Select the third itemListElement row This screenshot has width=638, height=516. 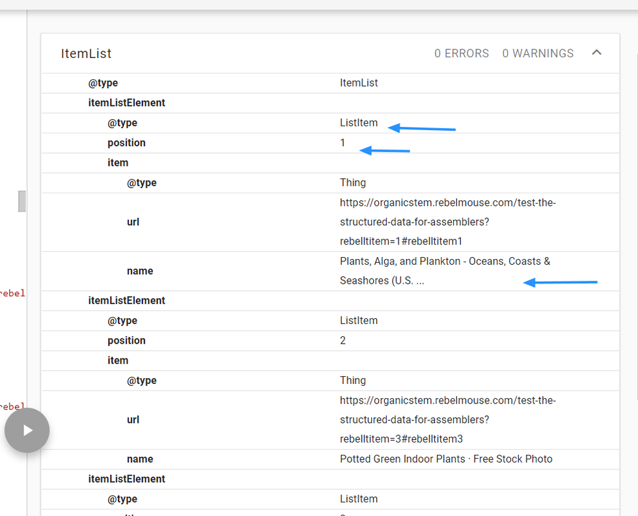coord(127,479)
